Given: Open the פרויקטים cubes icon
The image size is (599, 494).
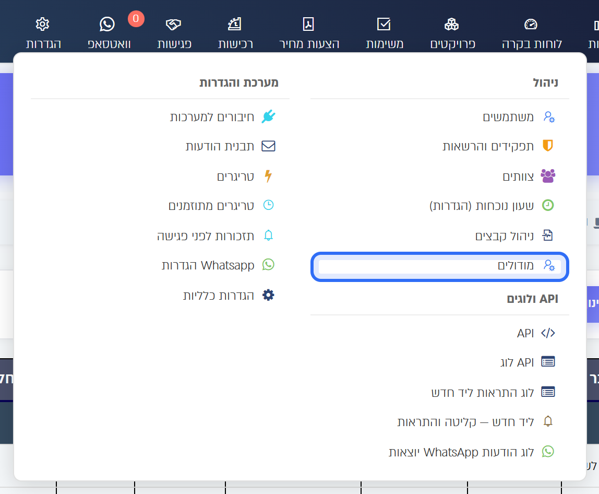Looking at the screenshot, I should [x=451, y=24].
